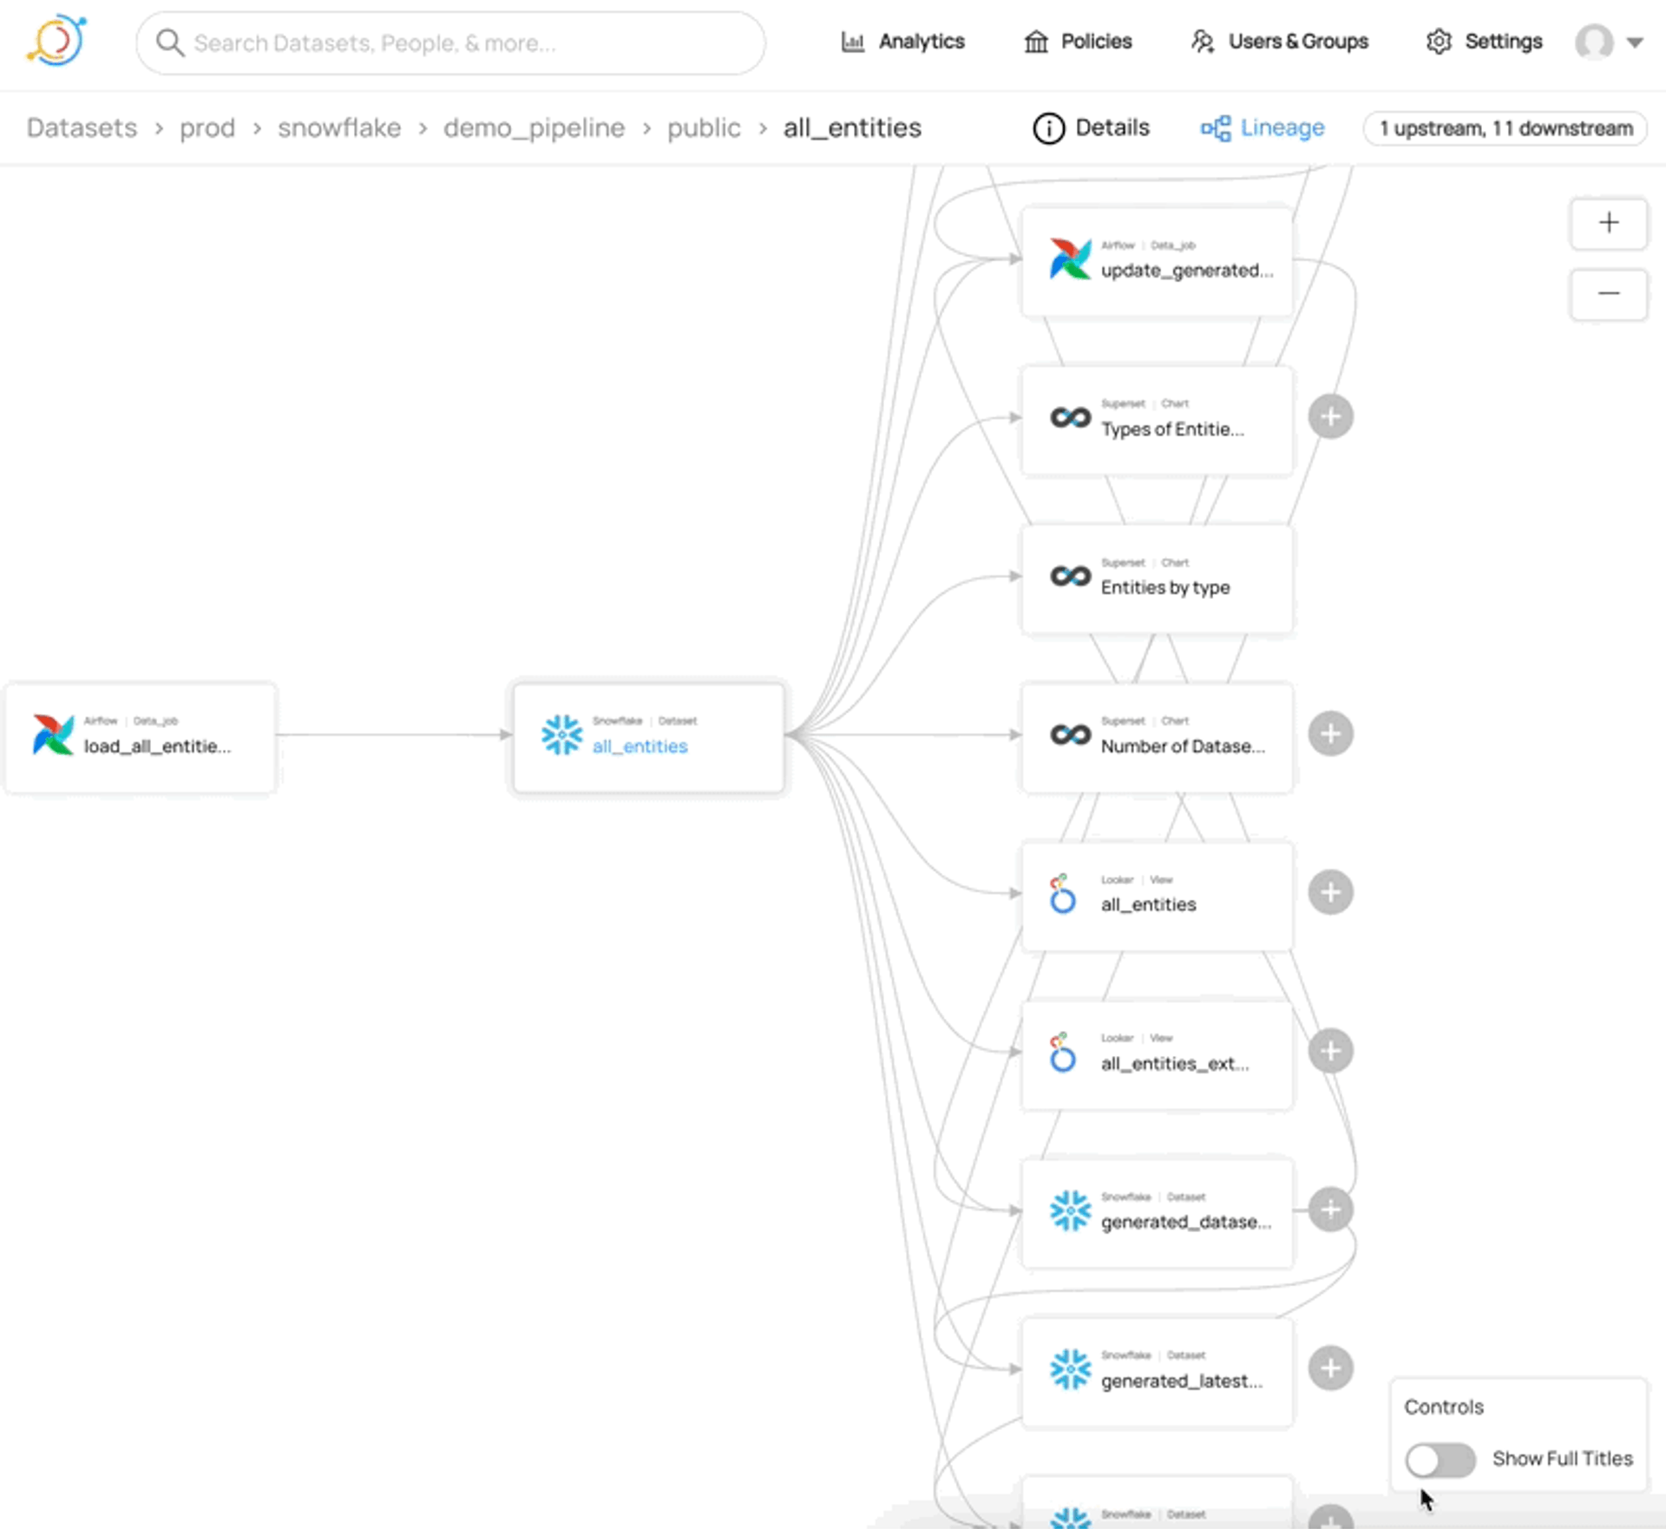Click the Looker icon on all_entities_ext node

(1062, 1053)
